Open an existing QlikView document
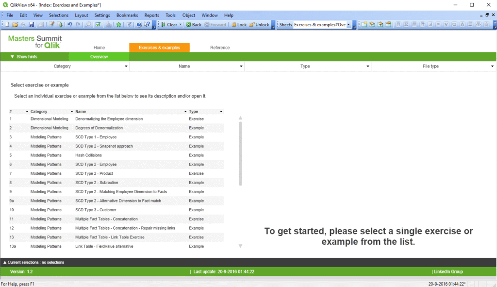Image resolution: width=497 pixels, height=287 pixels. (15, 24)
